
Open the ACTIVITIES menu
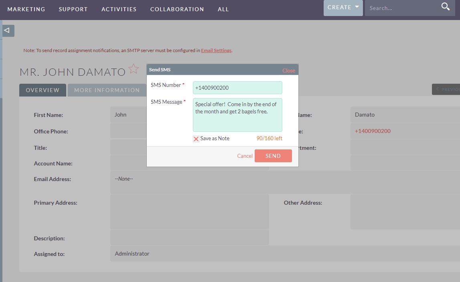[119, 9]
